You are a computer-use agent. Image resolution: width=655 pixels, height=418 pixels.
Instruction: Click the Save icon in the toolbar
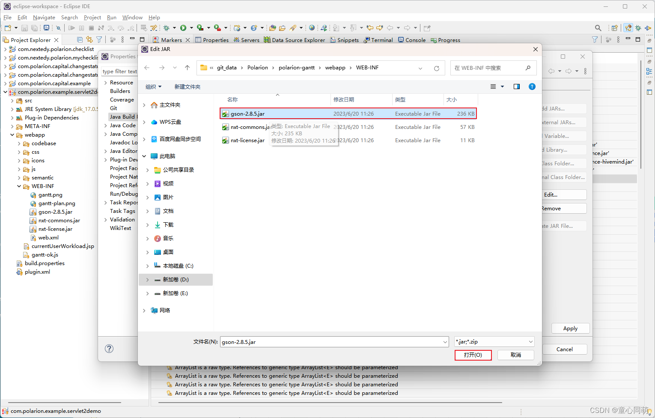24,27
